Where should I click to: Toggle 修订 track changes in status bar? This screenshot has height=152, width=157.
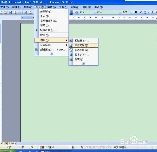(95, 147)
